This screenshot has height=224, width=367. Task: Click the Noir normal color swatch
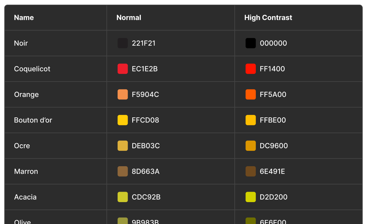coord(123,43)
